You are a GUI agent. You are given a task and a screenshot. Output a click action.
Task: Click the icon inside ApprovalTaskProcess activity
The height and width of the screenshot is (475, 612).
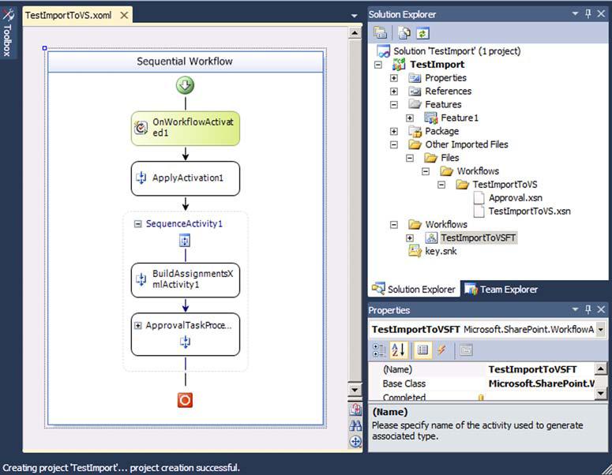[x=185, y=342]
